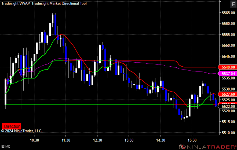
Task: Click the 5510.00 price axis label
Action: click(228, 133)
